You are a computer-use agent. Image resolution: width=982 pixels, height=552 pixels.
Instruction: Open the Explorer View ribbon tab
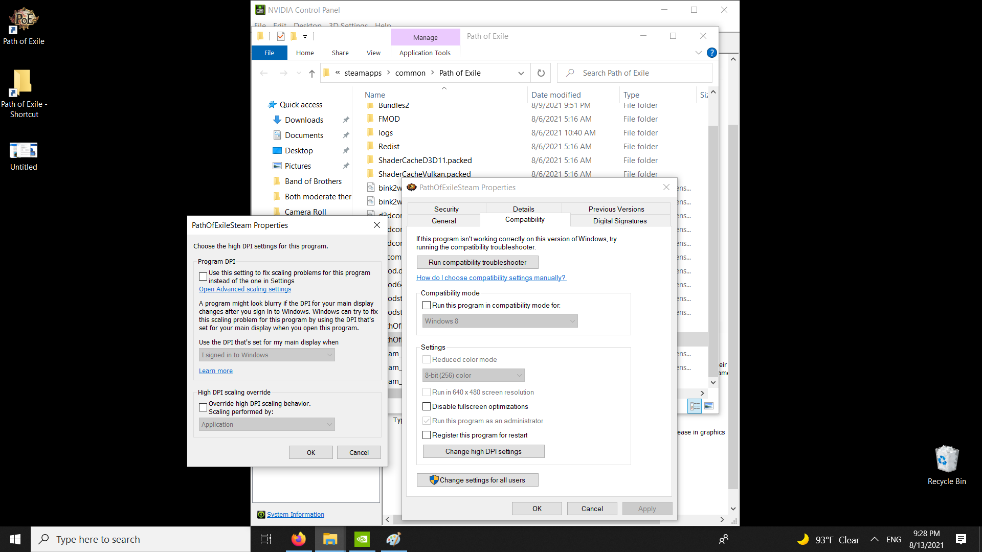pyautogui.click(x=373, y=53)
